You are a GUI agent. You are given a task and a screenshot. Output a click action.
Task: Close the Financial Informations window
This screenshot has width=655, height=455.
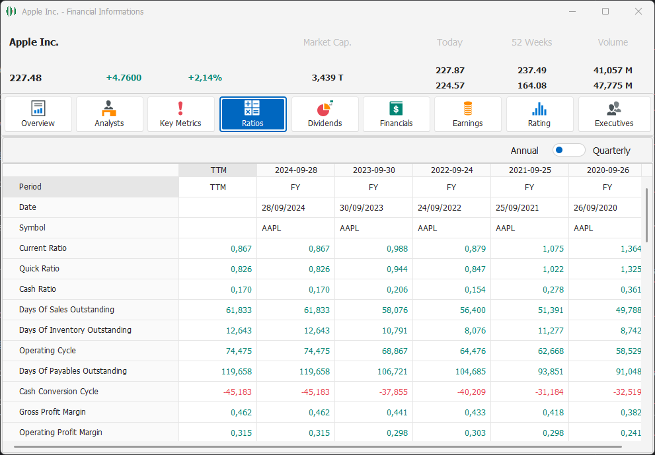[638, 11]
